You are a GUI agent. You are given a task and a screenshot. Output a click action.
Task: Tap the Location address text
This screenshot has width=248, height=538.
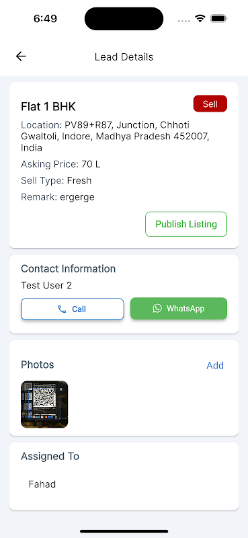pyautogui.click(x=115, y=137)
